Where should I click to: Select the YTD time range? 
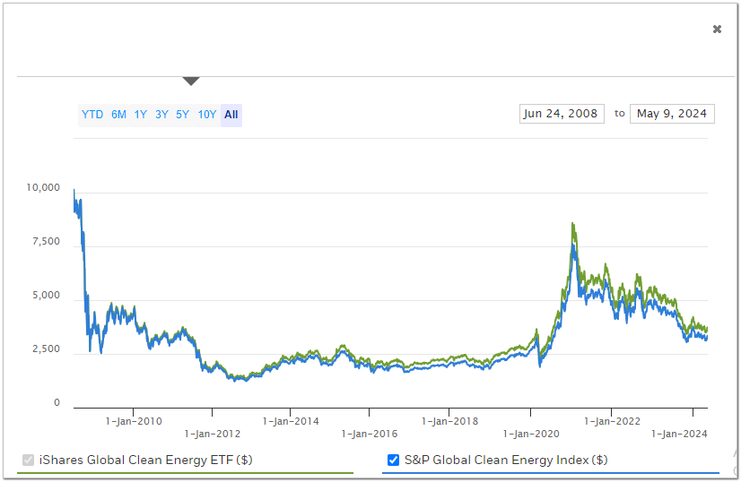tap(92, 115)
